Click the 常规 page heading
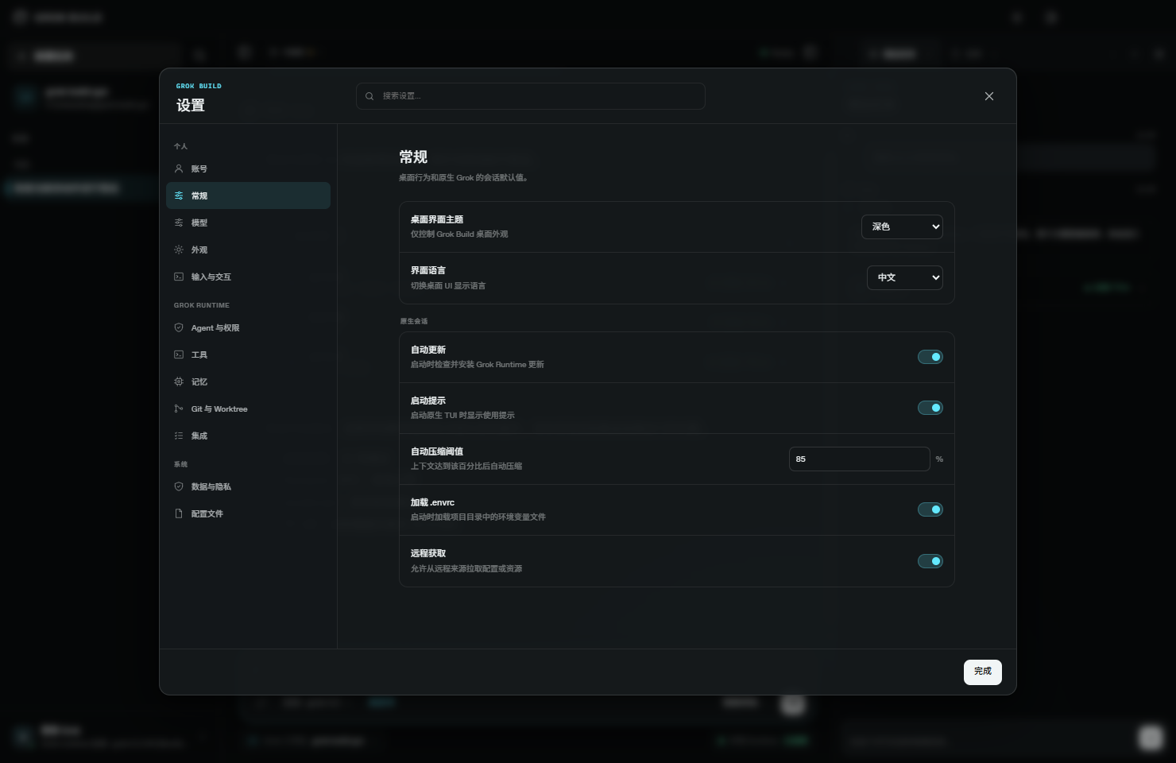The width and height of the screenshot is (1176, 763). tap(413, 157)
